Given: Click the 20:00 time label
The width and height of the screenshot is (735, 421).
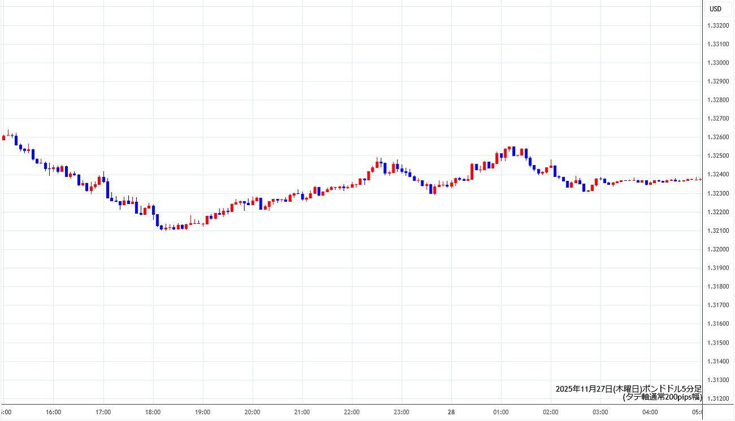Looking at the screenshot, I should coord(252,412).
